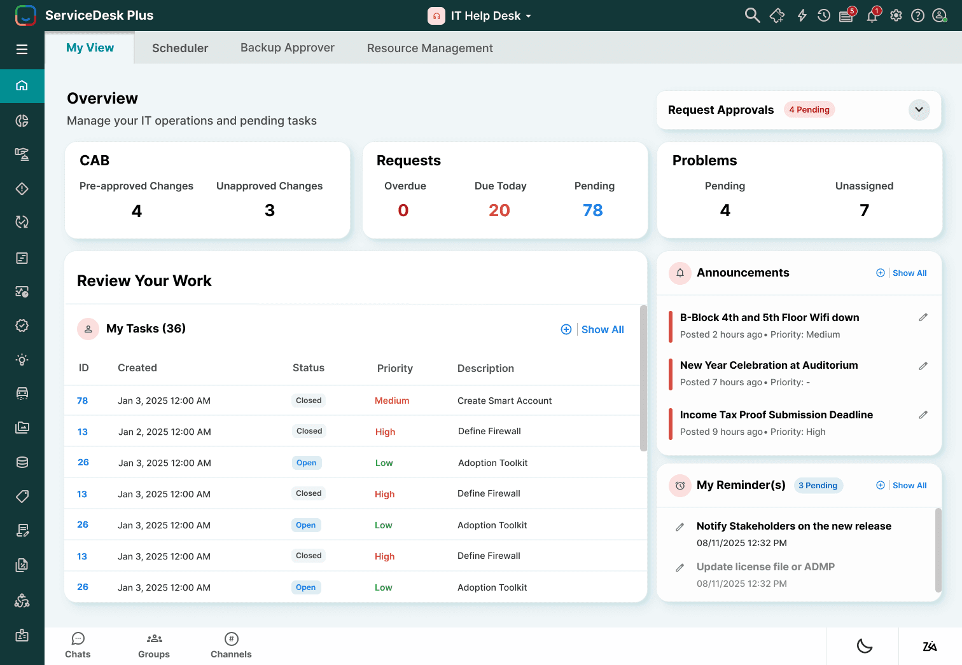This screenshot has height=665, width=962.
Task: Open the user profile avatar icon
Action: coord(940,15)
